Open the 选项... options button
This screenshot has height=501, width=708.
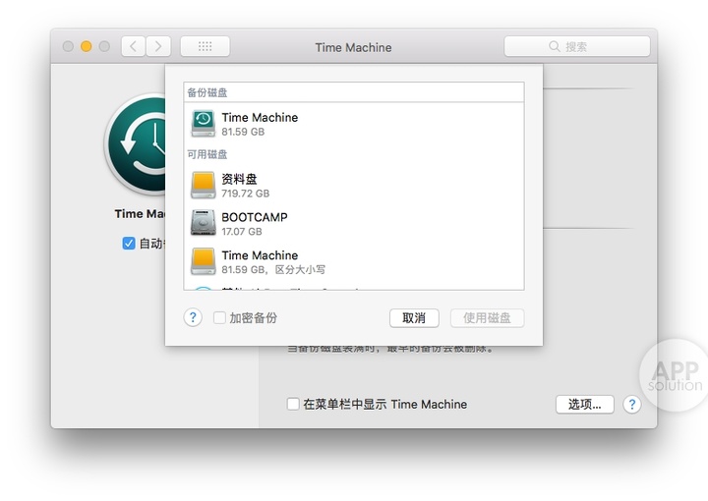(585, 405)
